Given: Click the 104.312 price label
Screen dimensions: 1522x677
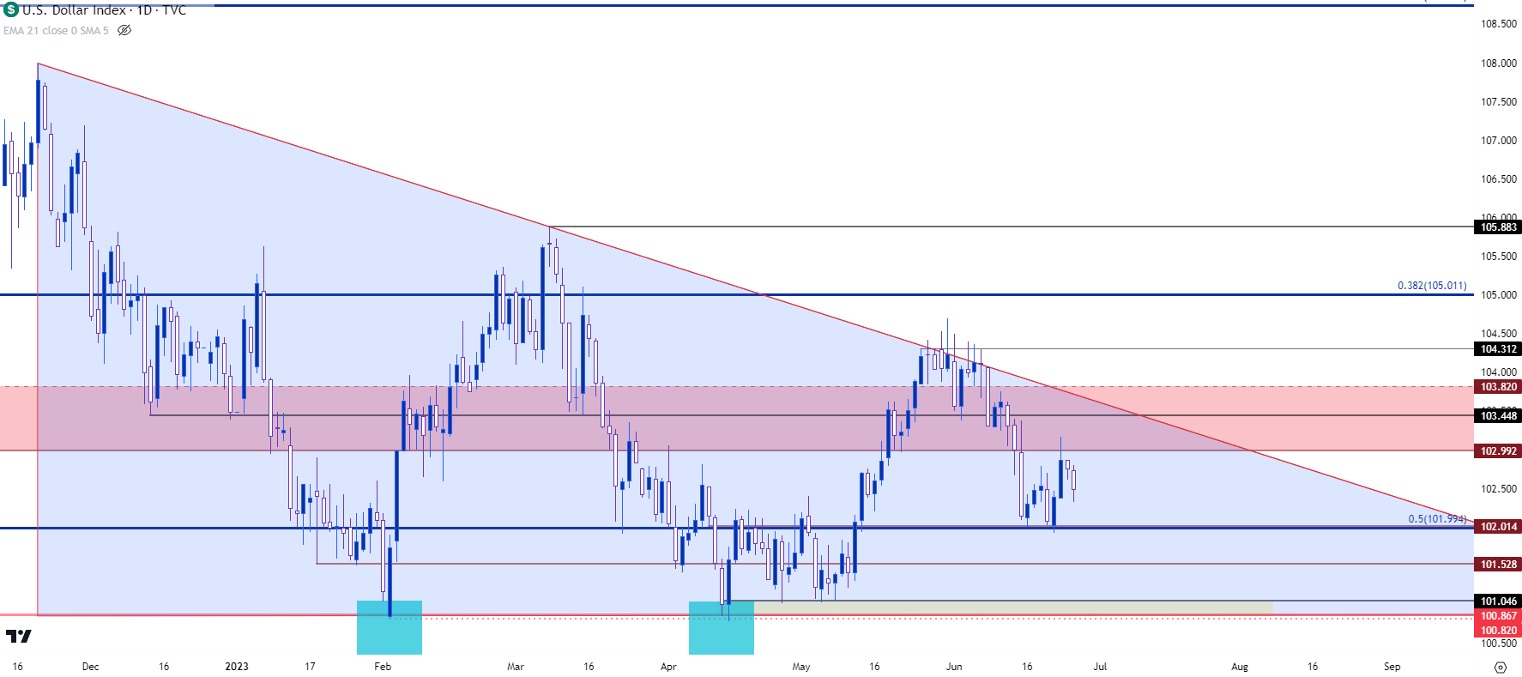Looking at the screenshot, I should pos(1498,349).
